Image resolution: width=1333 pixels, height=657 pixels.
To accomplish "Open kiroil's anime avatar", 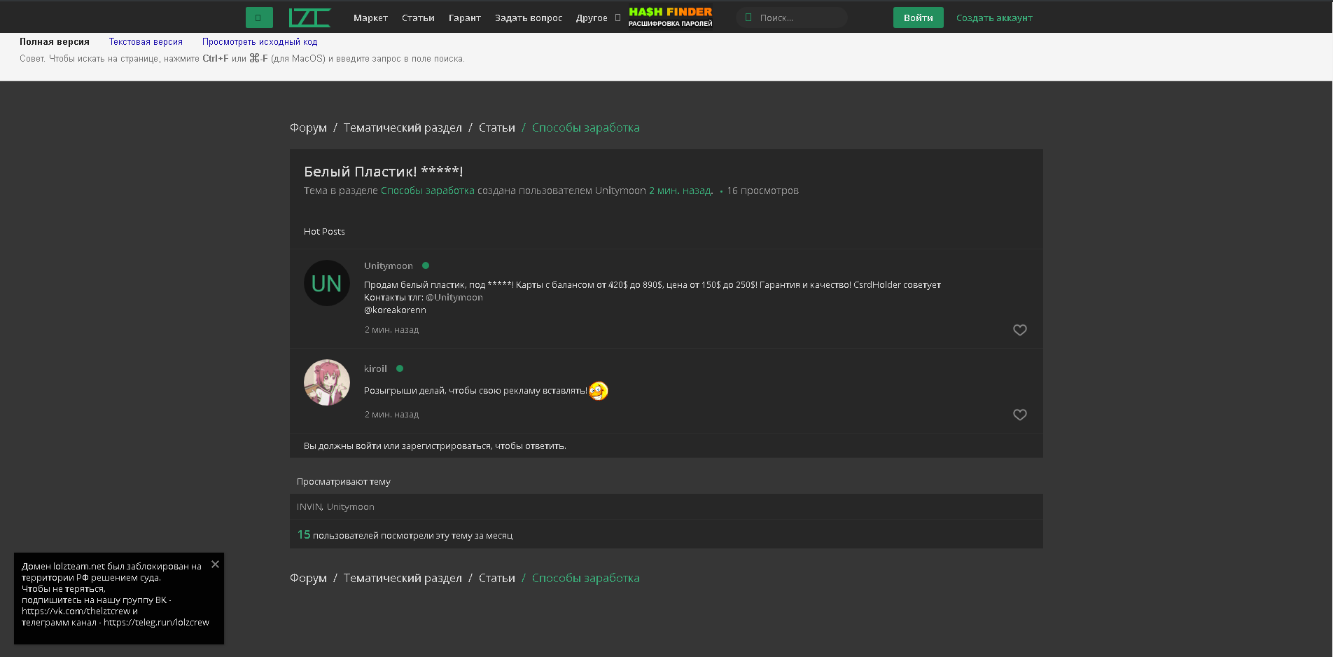I will 327,382.
